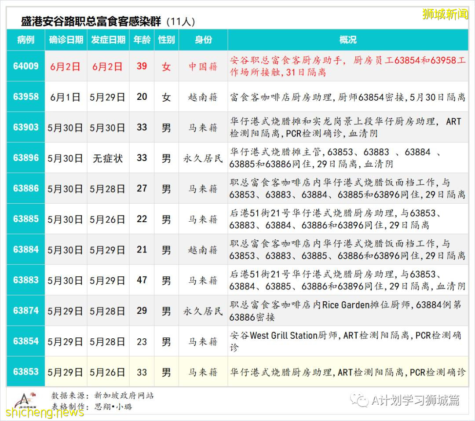Select 无症状 cell for case 63896
Viewport: 475px width, 421px height.
[108, 158]
